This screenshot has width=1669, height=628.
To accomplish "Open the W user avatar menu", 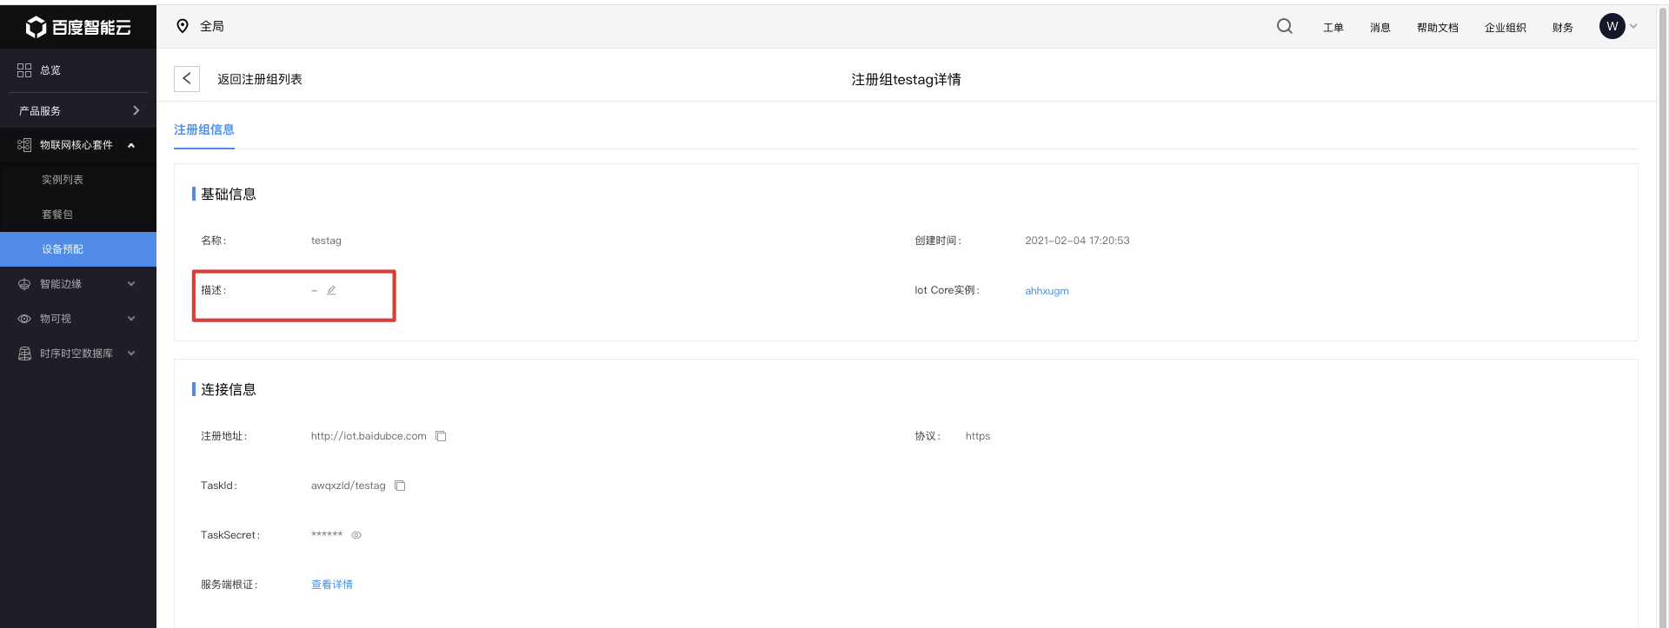I will click(x=1612, y=26).
